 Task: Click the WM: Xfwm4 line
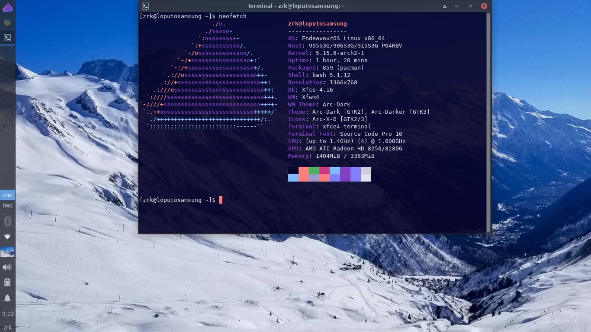[x=304, y=97]
